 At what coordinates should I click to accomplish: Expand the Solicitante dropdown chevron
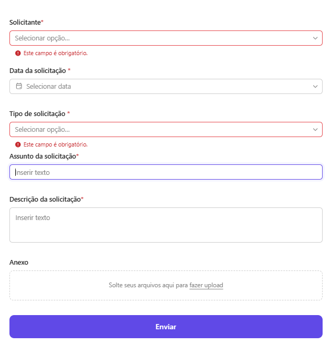315,38
